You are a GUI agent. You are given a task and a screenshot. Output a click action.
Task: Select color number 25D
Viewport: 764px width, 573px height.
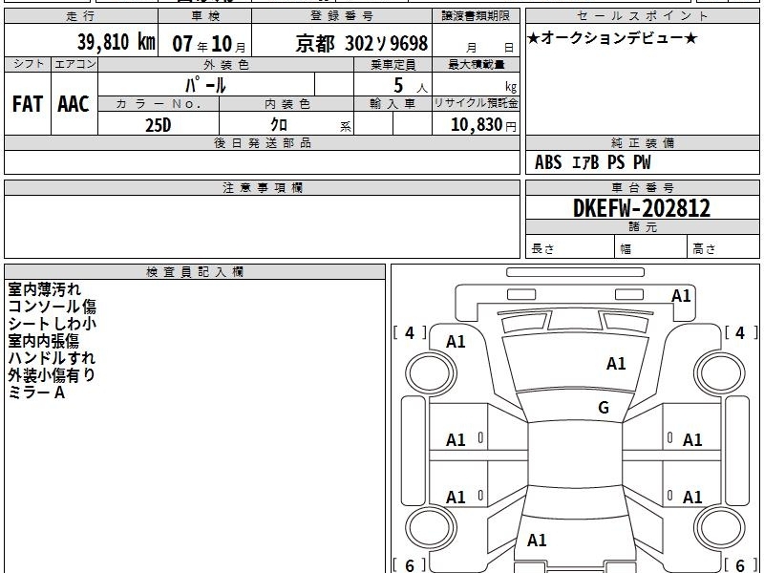click(159, 125)
